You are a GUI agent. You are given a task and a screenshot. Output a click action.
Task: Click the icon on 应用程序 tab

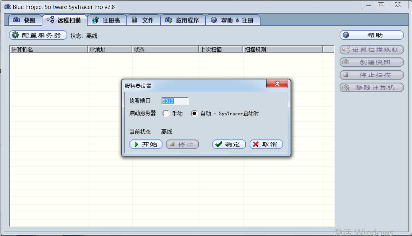(x=168, y=20)
